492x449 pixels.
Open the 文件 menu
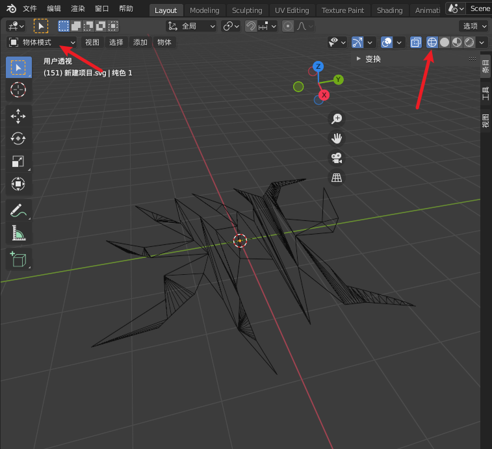pos(30,8)
